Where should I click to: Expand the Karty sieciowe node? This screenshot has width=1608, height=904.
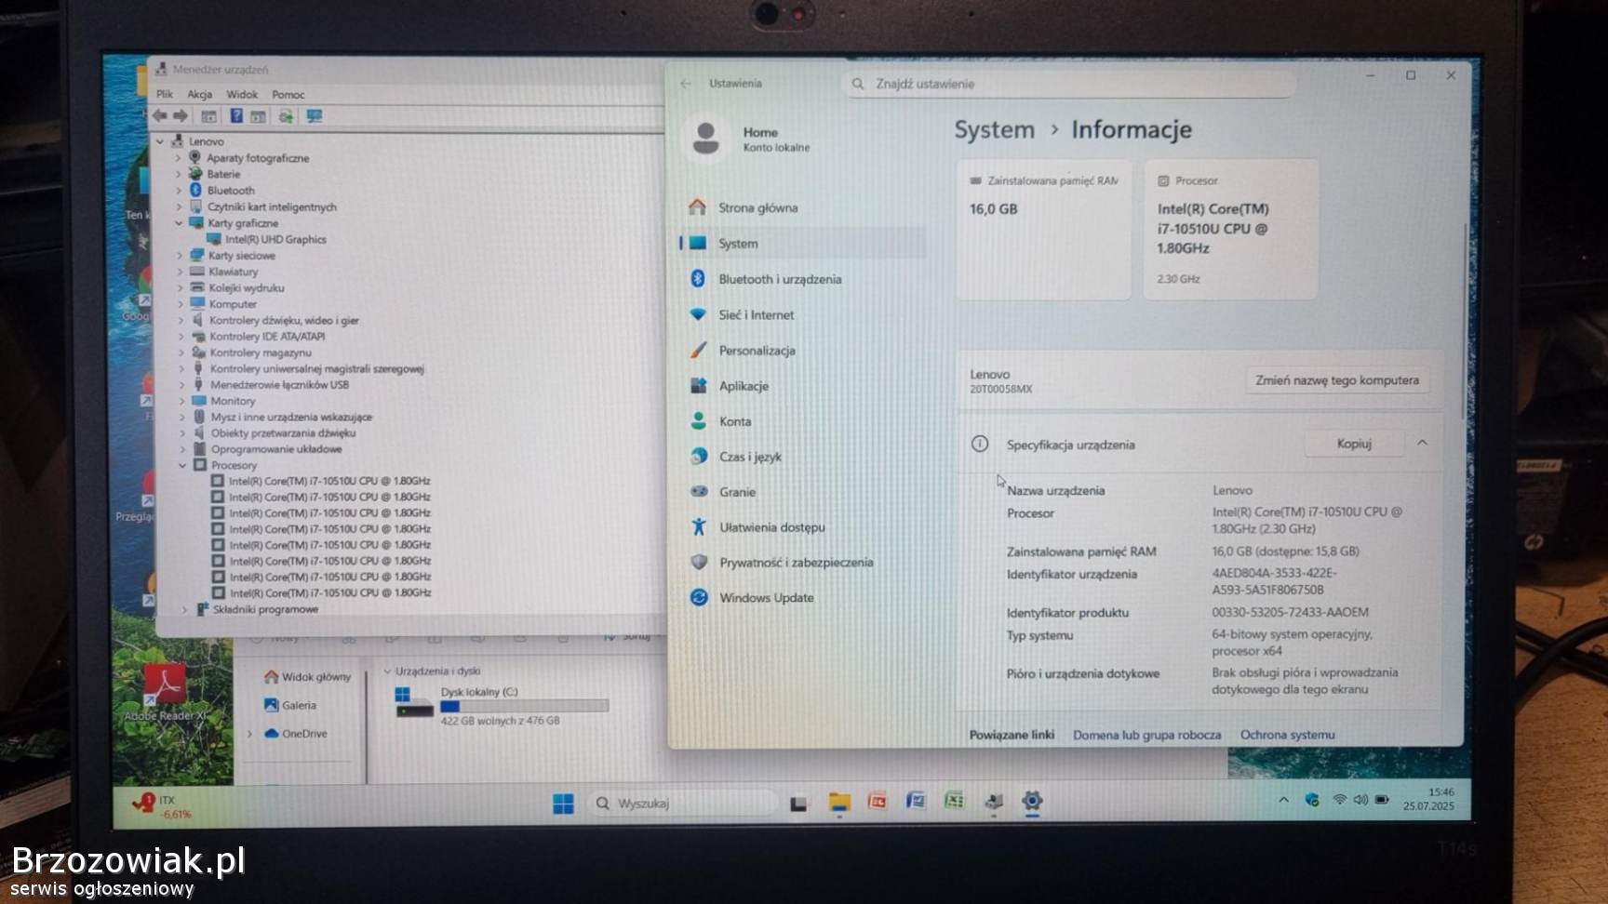pyautogui.click(x=180, y=256)
